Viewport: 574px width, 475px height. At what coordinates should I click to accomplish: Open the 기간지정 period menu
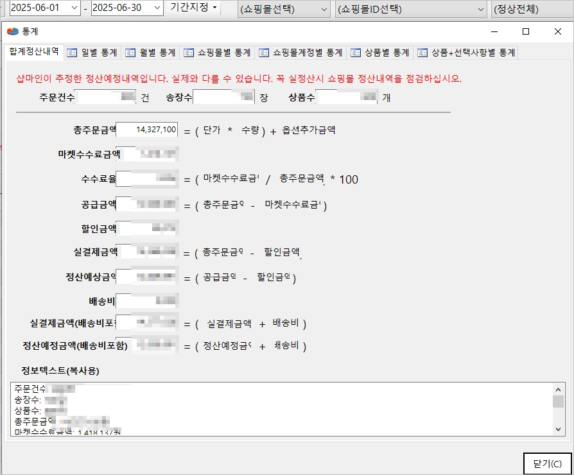pos(193,7)
